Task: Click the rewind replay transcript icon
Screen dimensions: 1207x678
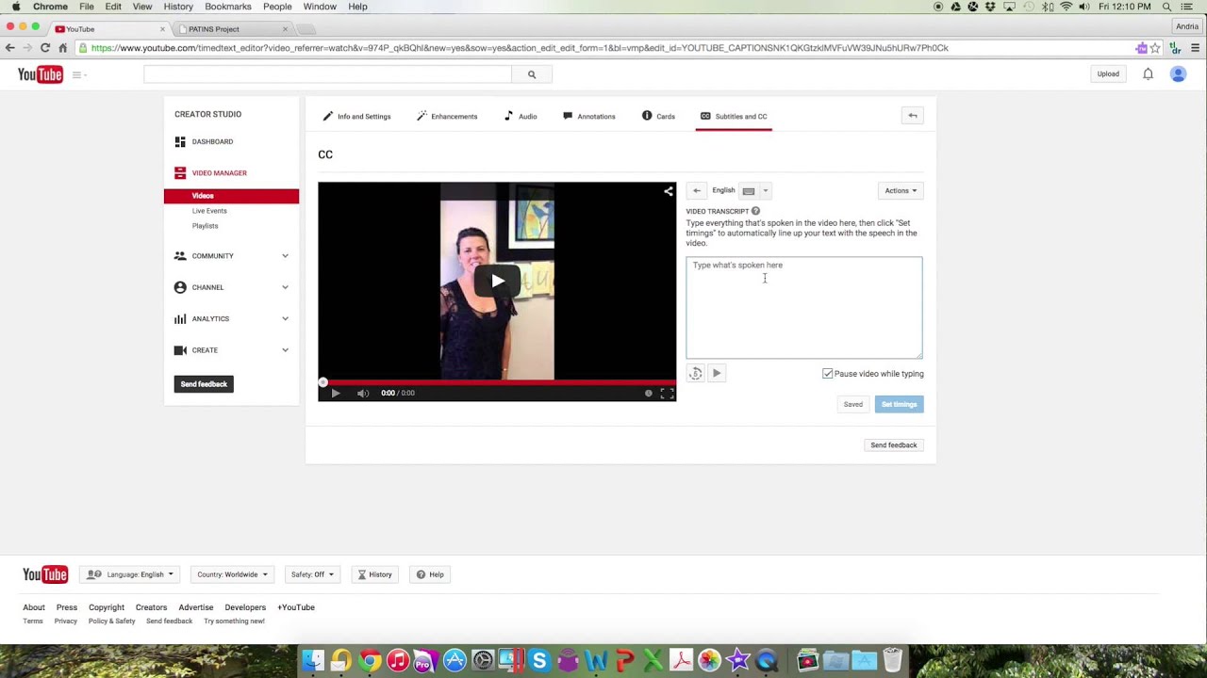Action: click(x=695, y=374)
